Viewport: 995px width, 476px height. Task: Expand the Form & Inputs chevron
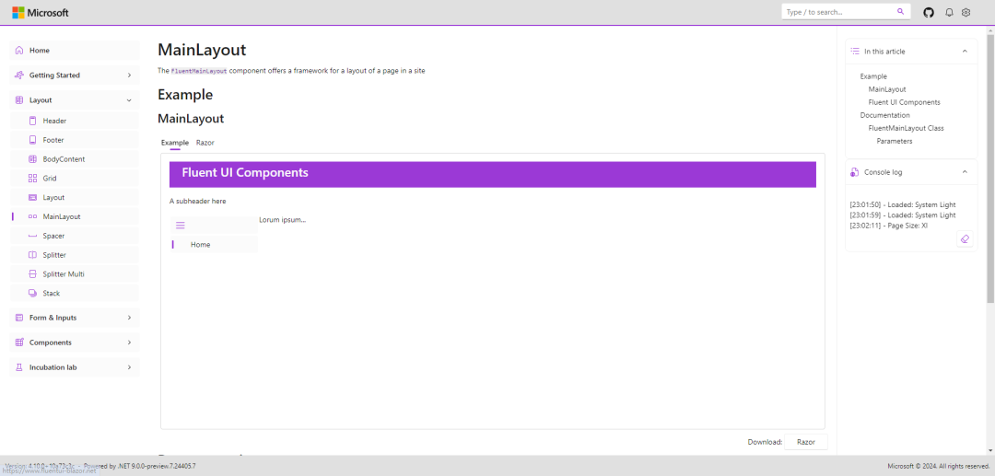tap(129, 318)
